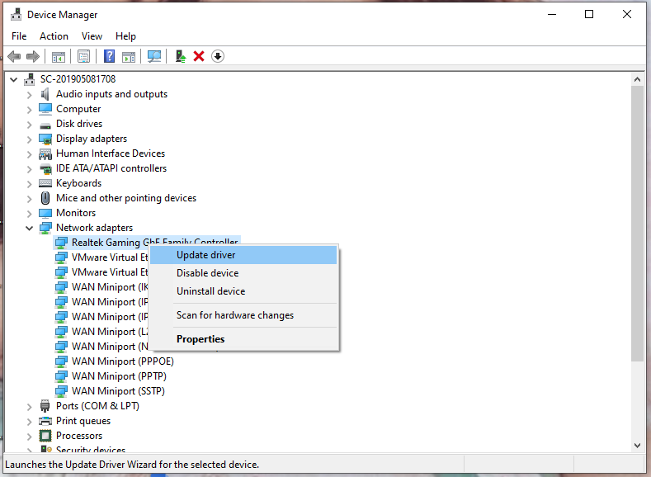Choose Uninstall device in context menu
The height and width of the screenshot is (477, 651).
click(243, 291)
